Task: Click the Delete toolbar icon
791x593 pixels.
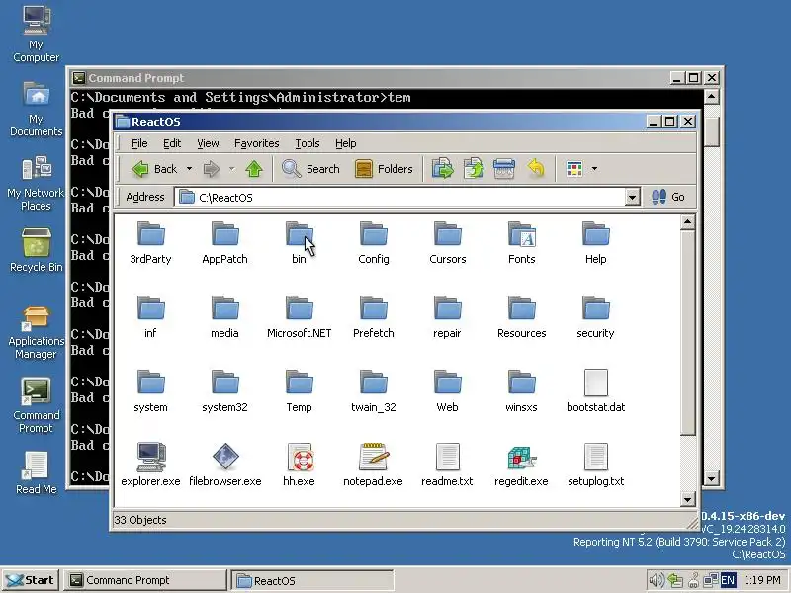Action: (504, 169)
